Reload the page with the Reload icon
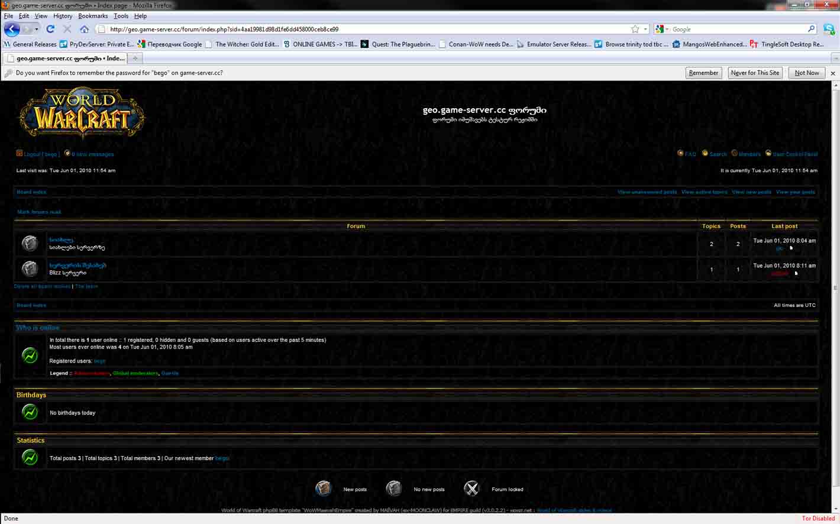Image resolution: width=840 pixels, height=524 pixels. click(x=50, y=29)
